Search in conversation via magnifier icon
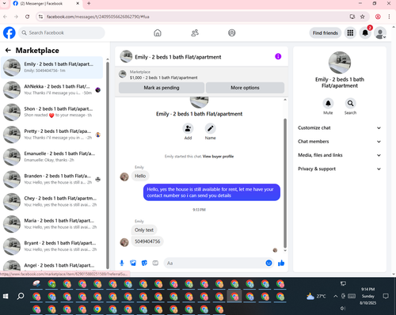This screenshot has width=396, height=315. 350,103
